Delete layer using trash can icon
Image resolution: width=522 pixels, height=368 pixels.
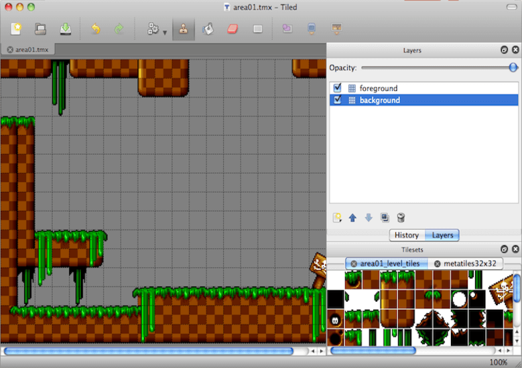pos(401,217)
